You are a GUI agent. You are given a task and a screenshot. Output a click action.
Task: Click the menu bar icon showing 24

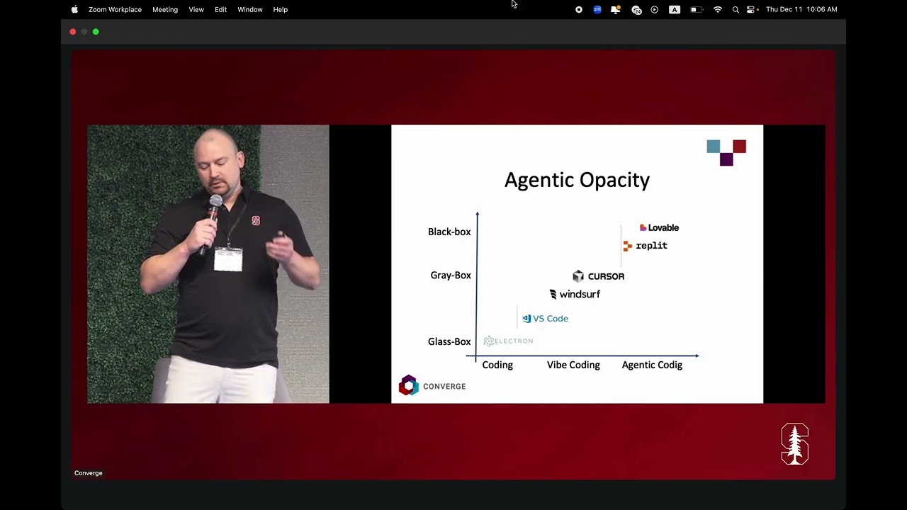point(636,9)
